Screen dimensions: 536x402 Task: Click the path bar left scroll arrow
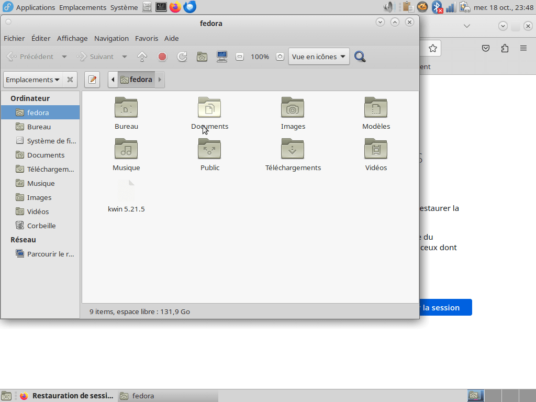(x=113, y=80)
